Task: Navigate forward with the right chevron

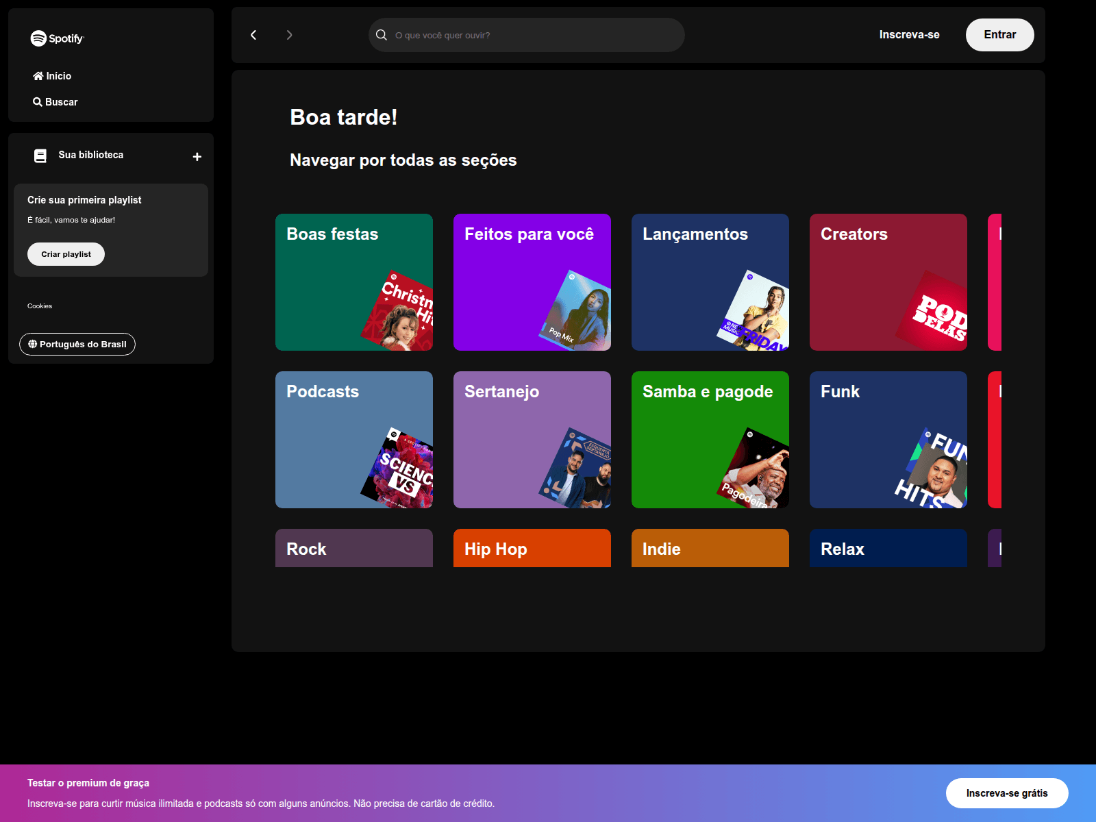Action: 289,35
